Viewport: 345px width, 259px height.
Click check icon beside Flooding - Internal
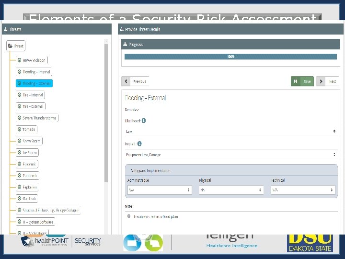[x=19, y=72]
